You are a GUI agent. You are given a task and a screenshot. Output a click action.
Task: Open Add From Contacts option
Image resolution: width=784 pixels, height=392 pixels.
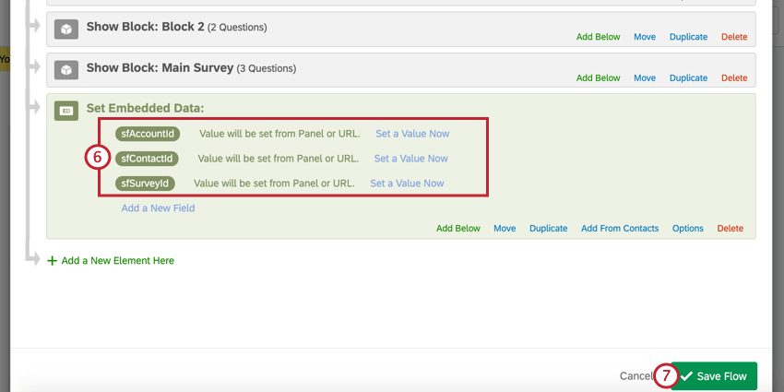tap(620, 229)
